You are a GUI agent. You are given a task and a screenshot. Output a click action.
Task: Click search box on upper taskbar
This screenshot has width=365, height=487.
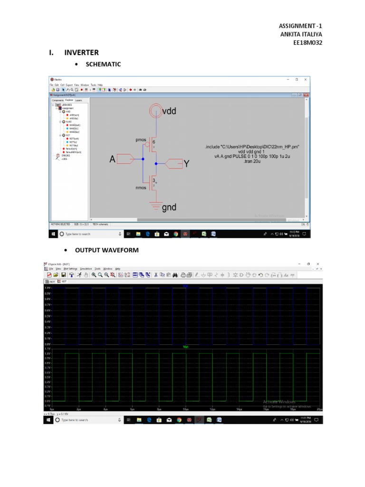point(91,234)
